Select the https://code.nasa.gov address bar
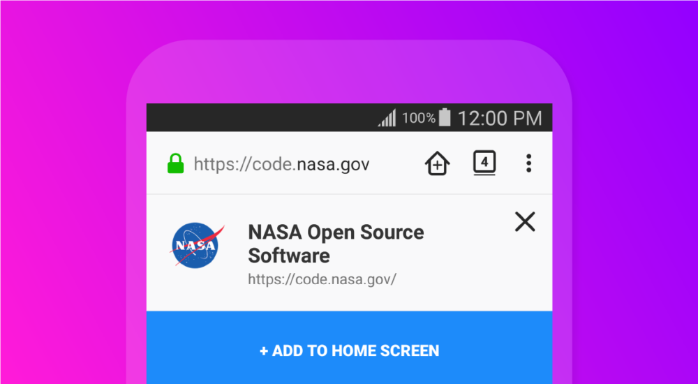Image resolution: width=698 pixels, height=384 pixels. (281, 164)
